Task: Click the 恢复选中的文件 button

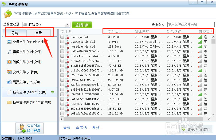Action: click(x=196, y=129)
